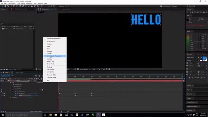Select the Zoom magnifier tool
Viewport: 208px width, 117px height.
tap(8, 6)
